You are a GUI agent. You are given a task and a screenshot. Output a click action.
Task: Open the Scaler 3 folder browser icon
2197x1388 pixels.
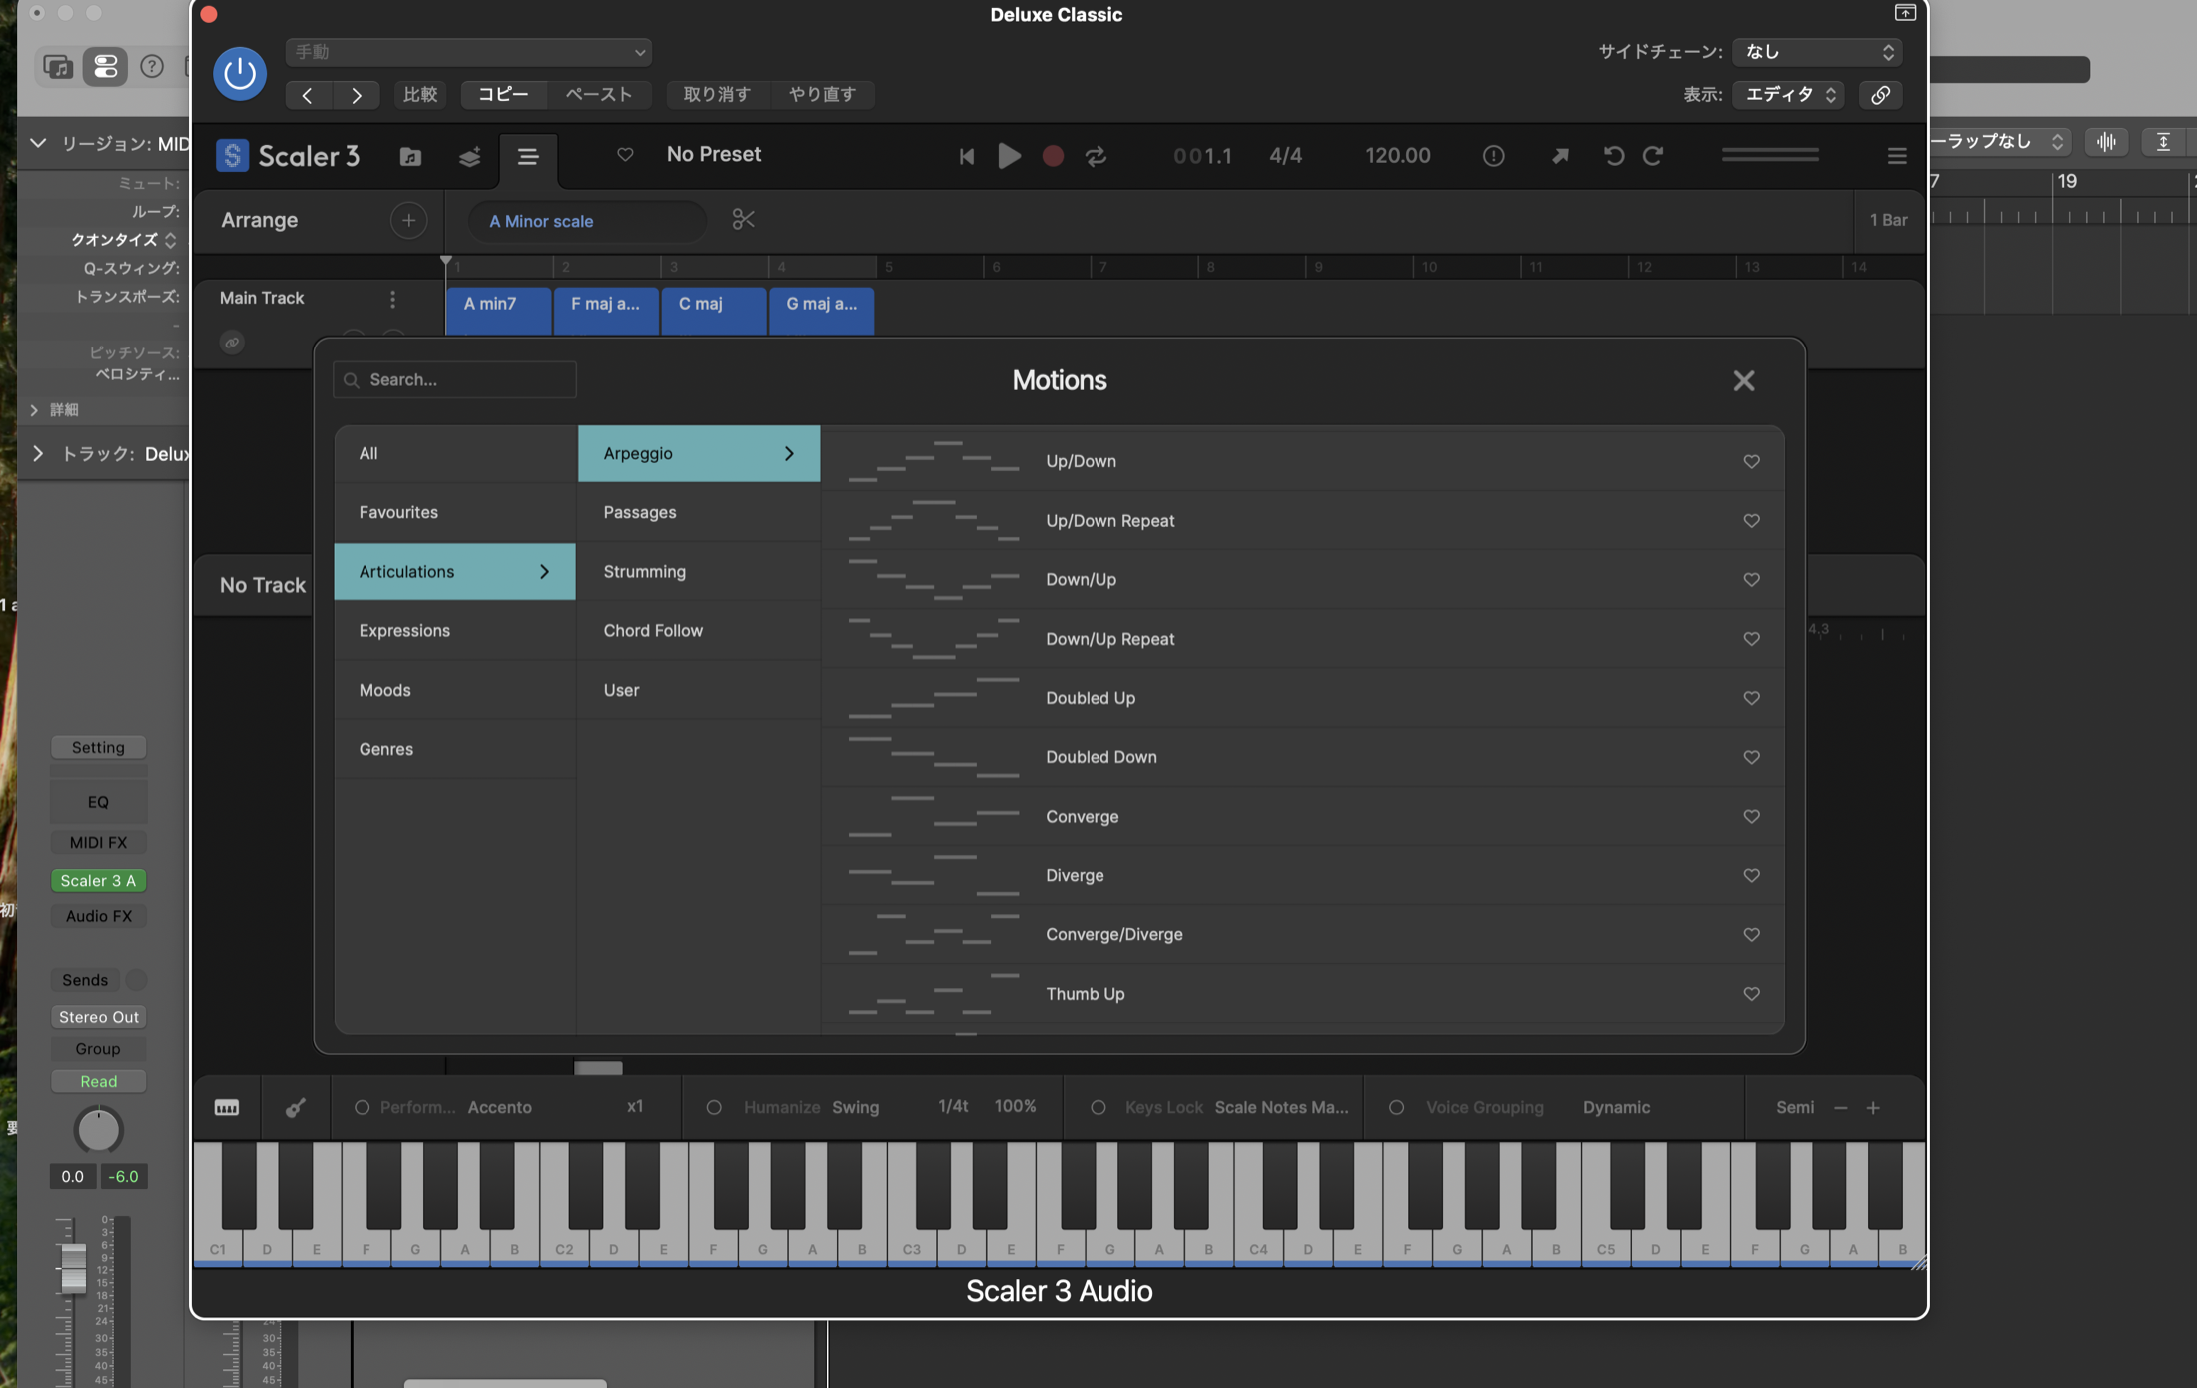coord(410,156)
